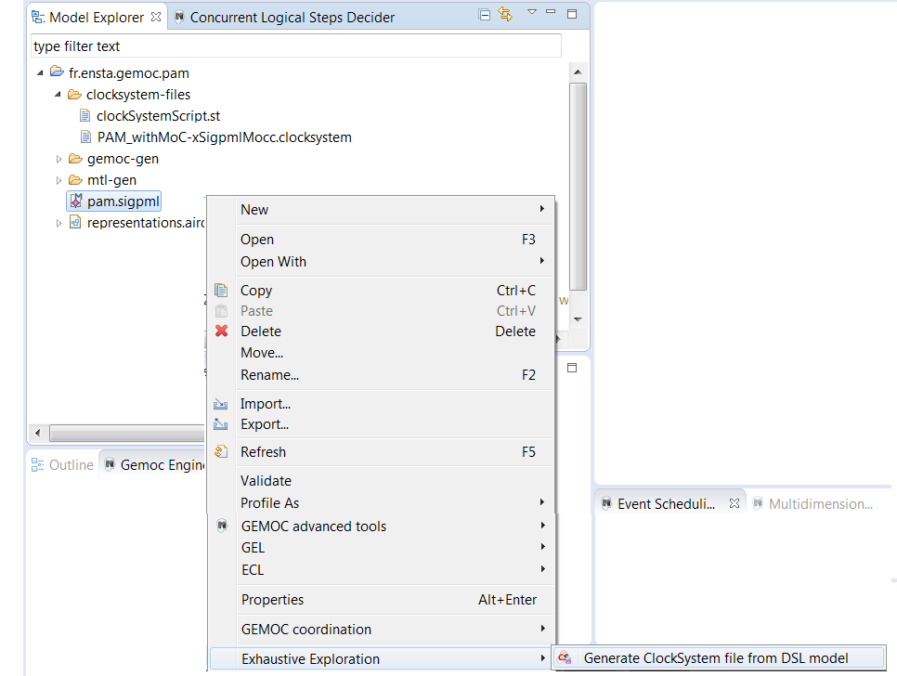The height and width of the screenshot is (676, 897).
Task: Expand the gemoc-gen folder
Action: click(59, 159)
